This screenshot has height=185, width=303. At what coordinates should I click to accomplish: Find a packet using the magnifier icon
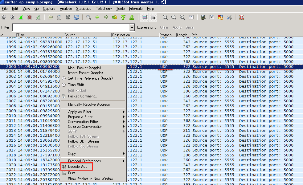89,17
